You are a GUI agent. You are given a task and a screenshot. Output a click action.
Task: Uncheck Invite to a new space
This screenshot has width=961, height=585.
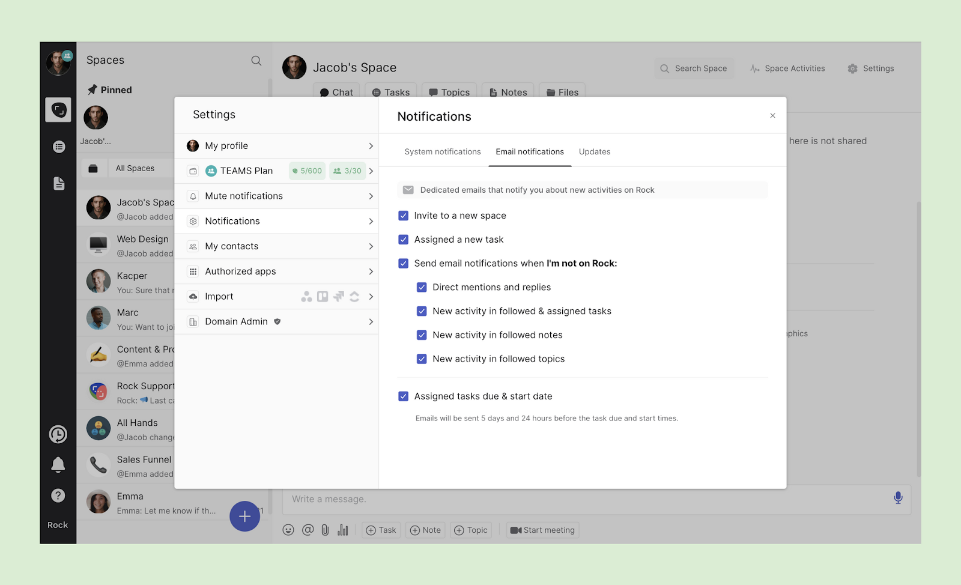tap(404, 216)
